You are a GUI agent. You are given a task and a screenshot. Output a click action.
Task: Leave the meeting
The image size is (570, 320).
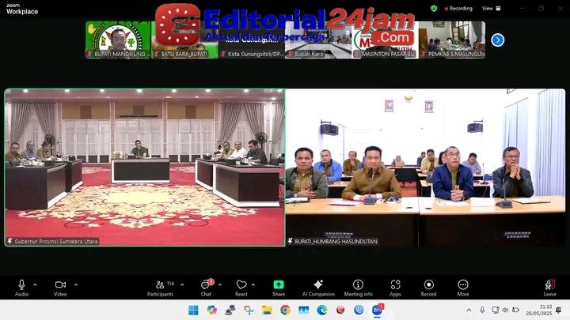point(549,285)
